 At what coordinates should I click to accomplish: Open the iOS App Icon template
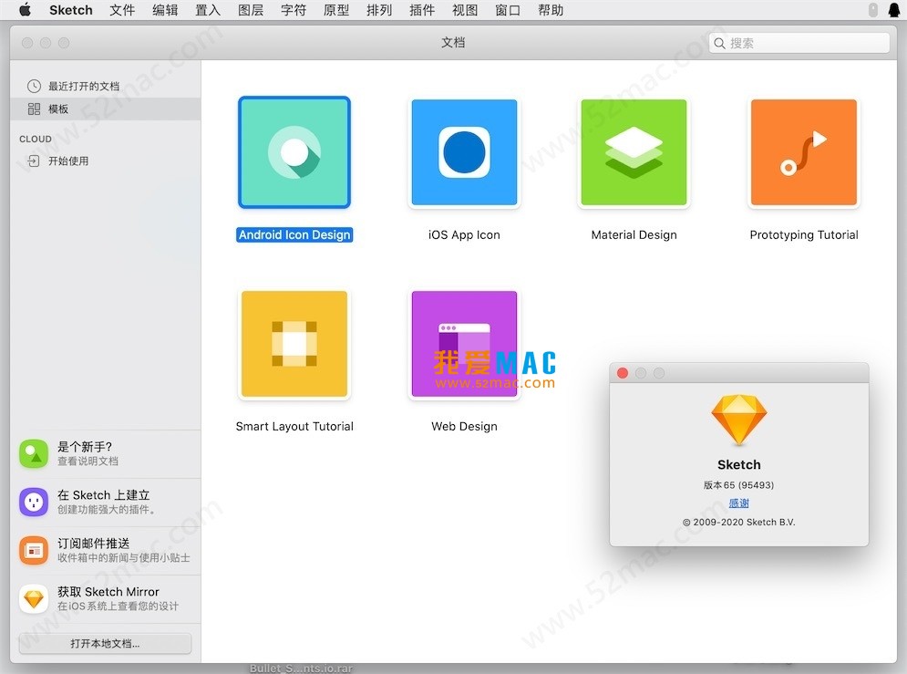[x=464, y=152]
